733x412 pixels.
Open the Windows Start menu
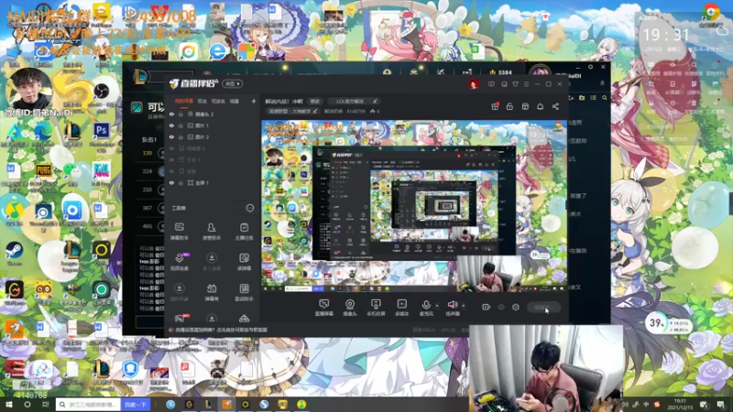tap(9, 405)
